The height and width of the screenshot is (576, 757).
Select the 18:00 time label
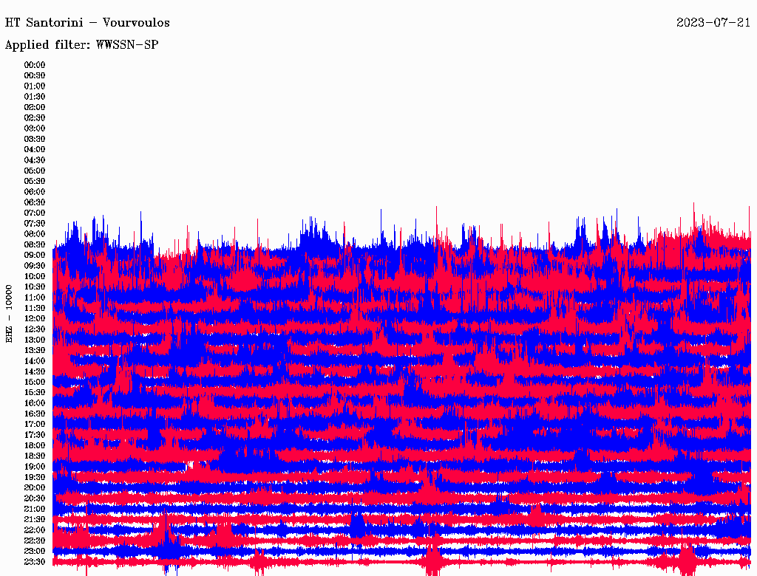tap(35, 446)
